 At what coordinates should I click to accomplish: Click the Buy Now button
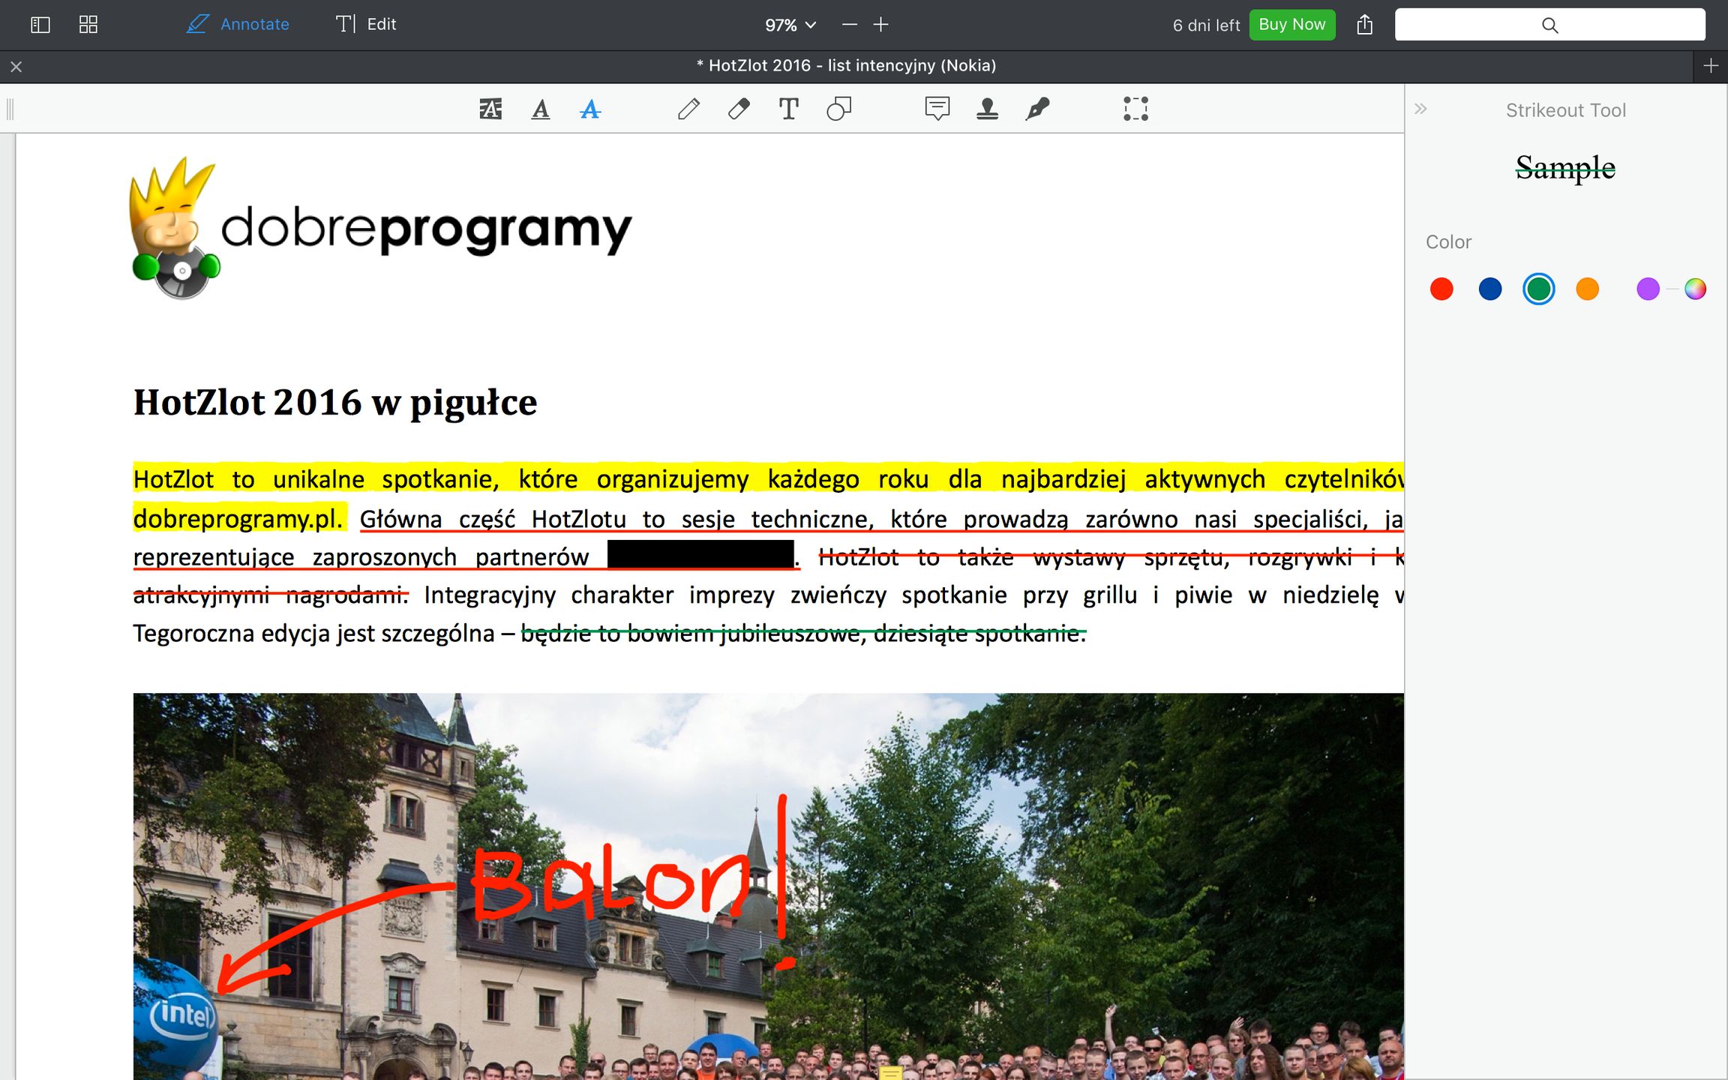tap(1291, 25)
